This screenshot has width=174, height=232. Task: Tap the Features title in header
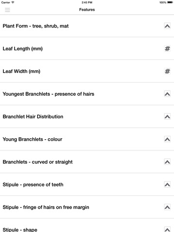pos(87,10)
